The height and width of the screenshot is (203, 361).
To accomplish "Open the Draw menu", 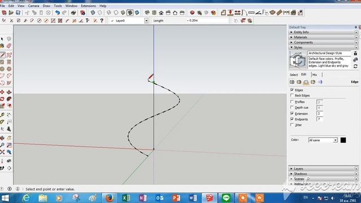I will [46, 6].
